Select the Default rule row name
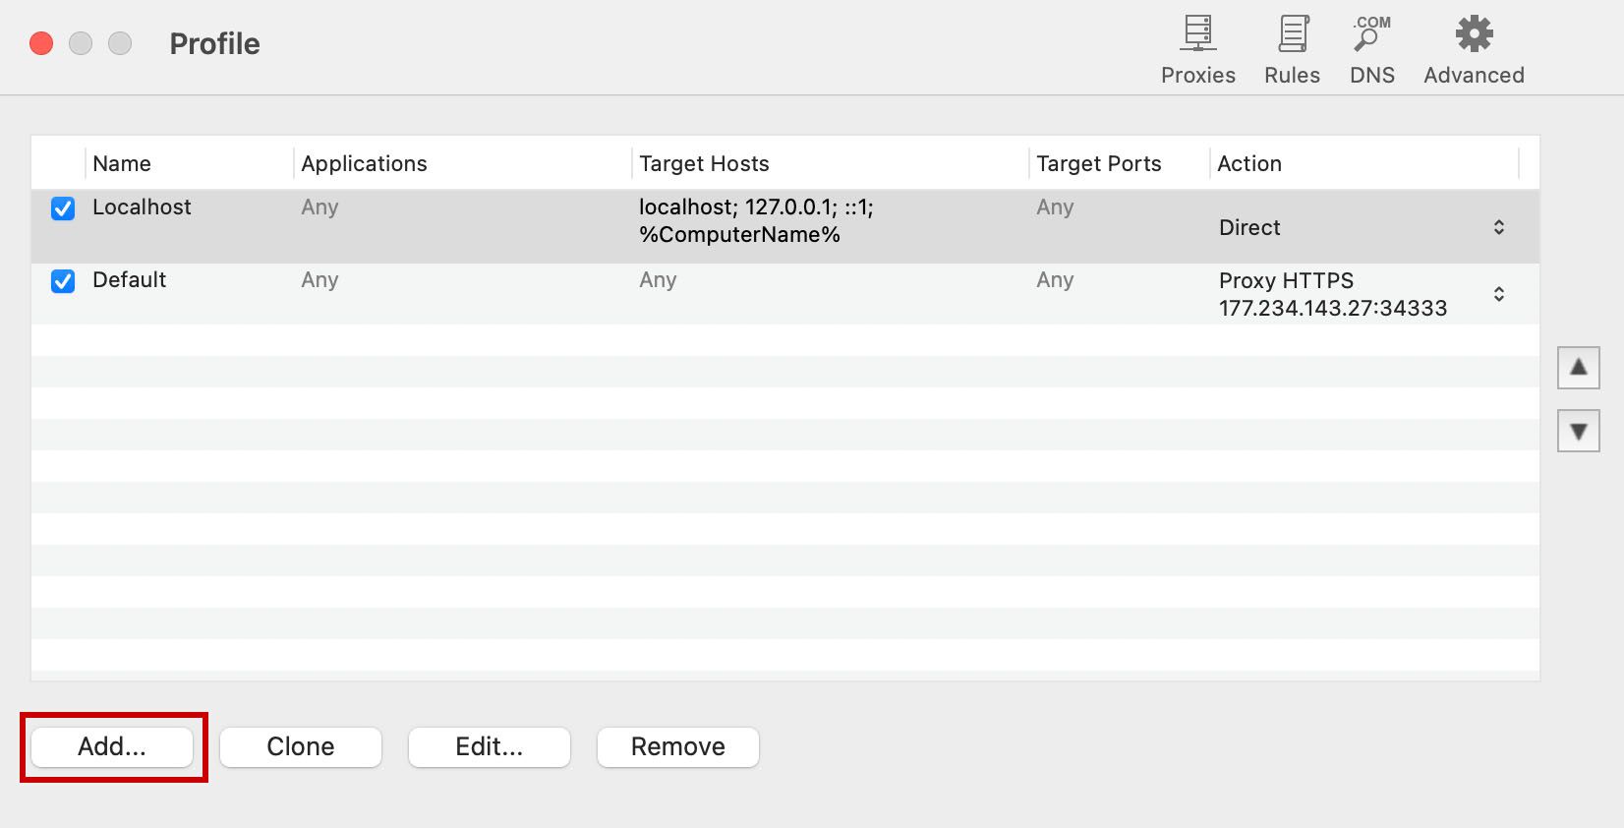 pos(130,280)
